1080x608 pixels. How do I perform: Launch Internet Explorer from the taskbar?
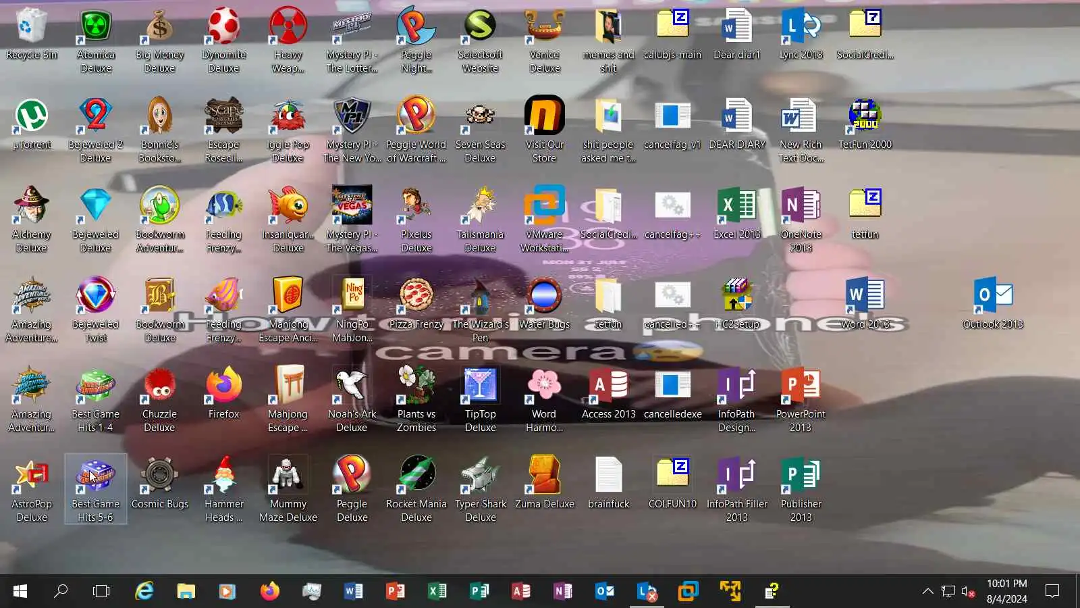144,592
